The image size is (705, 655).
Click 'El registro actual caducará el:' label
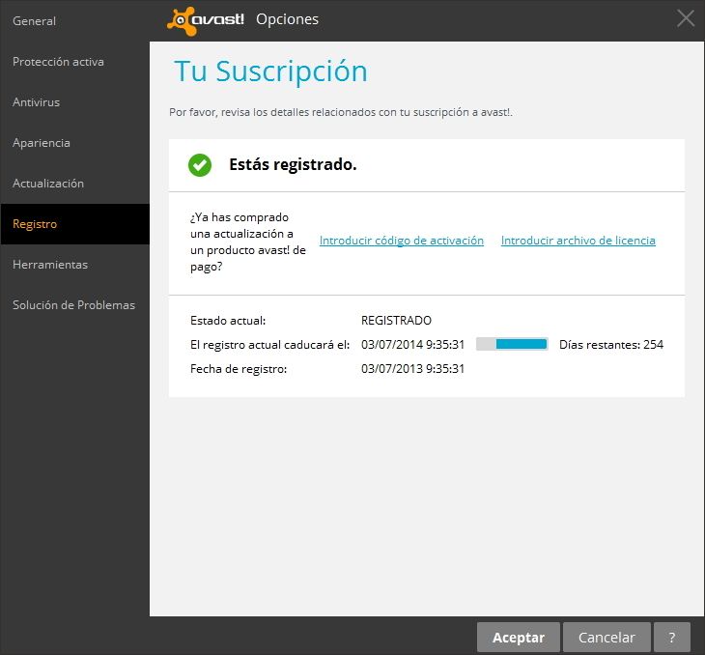269,345
